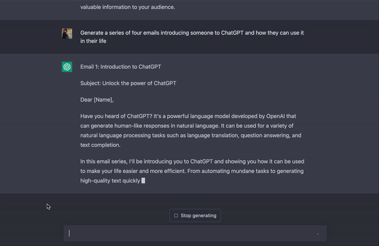Image resolution: width=379 pixels, height=246 pixels.
Task: Click the 'Subject: Unlock the power of ChatGPT' line
Action: (x=128, y=83)
